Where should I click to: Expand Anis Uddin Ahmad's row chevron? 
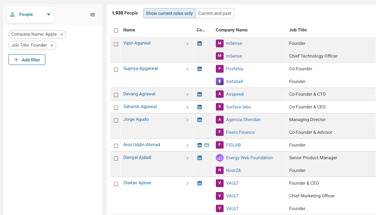coord(187,145)
